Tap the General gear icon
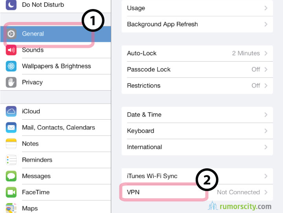 click(11, 34)
